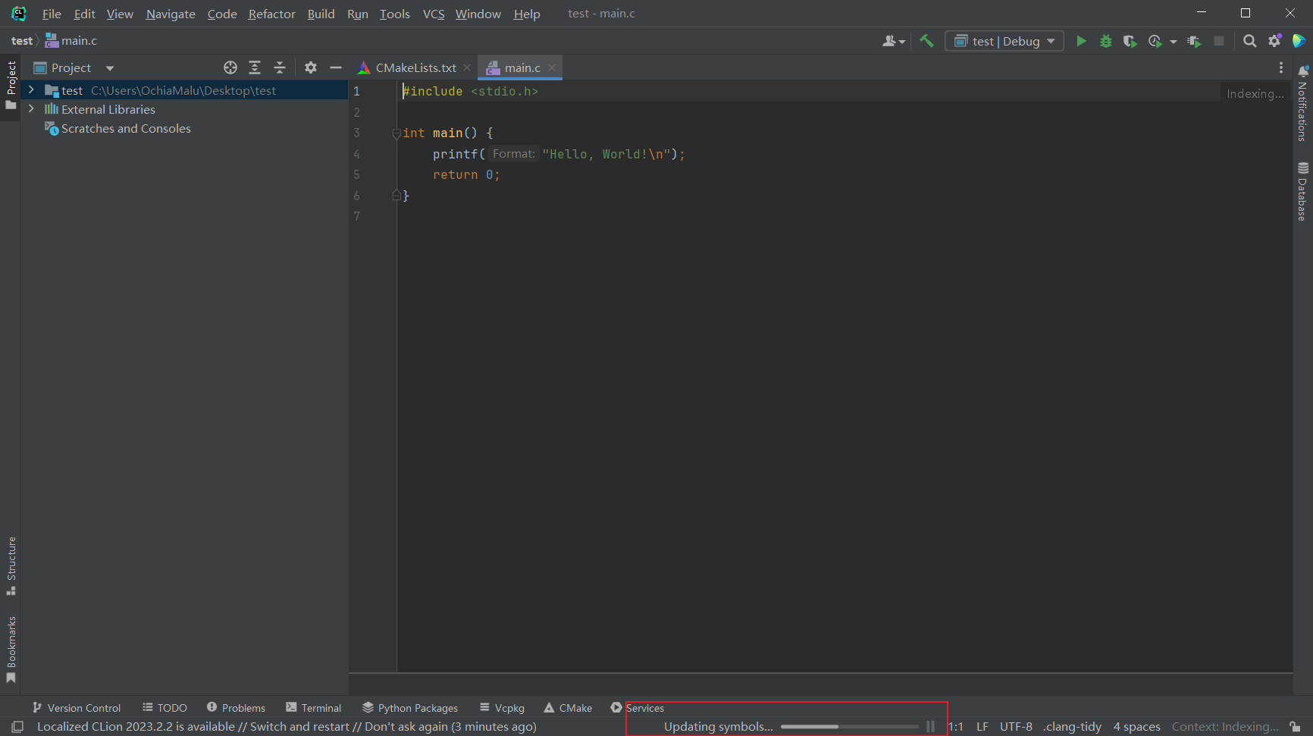
Task: Open the CMake tool window
Action: click(568, 707)
